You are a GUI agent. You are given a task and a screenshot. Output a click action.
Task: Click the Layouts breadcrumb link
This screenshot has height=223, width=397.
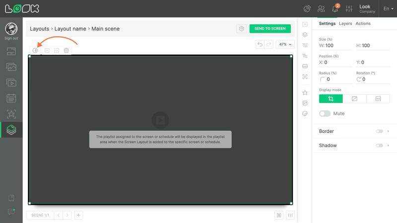(x=40, y=29)
